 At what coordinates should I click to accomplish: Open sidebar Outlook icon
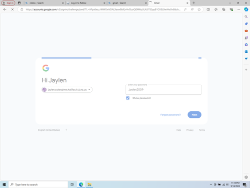pos(246,52)
